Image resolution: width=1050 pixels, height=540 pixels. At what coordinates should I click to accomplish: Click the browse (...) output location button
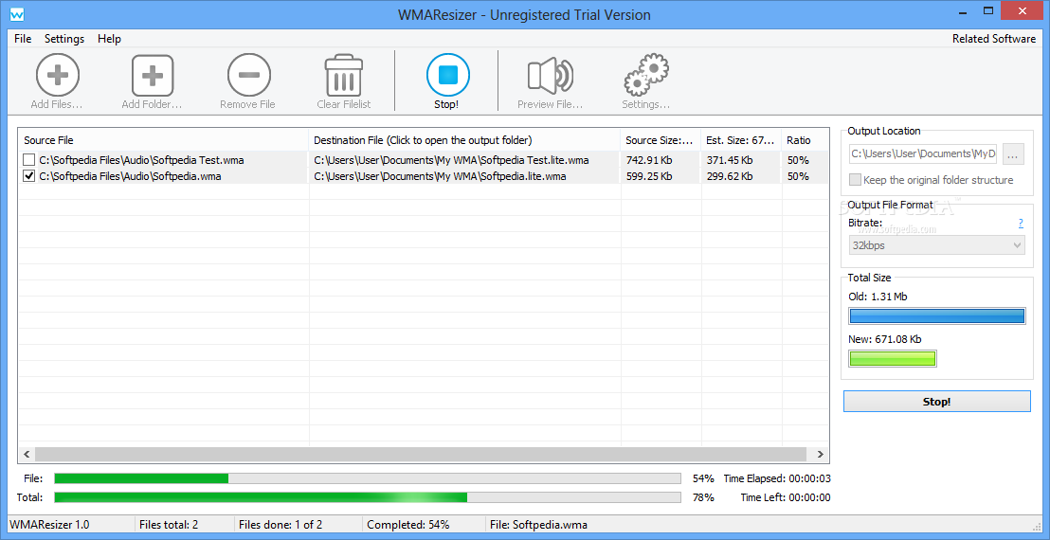point(1013,153)
